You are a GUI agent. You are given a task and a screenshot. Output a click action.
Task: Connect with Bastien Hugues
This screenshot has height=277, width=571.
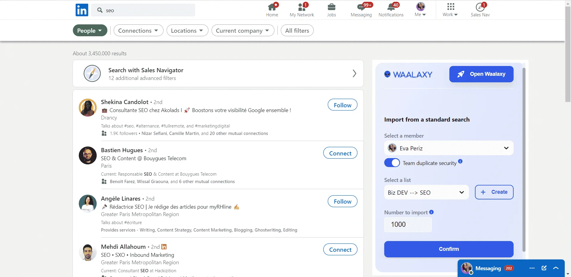click(x=340, y=153)
